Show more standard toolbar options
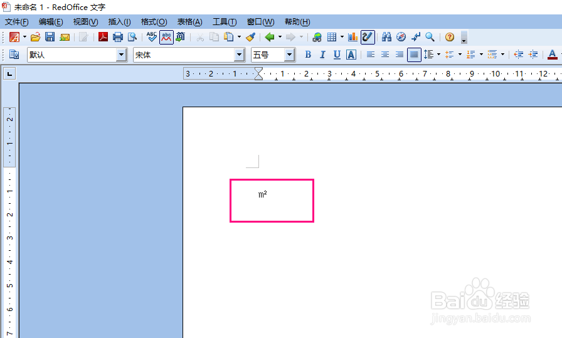This screenshot has height=338, width=562. tap(464, 37)
